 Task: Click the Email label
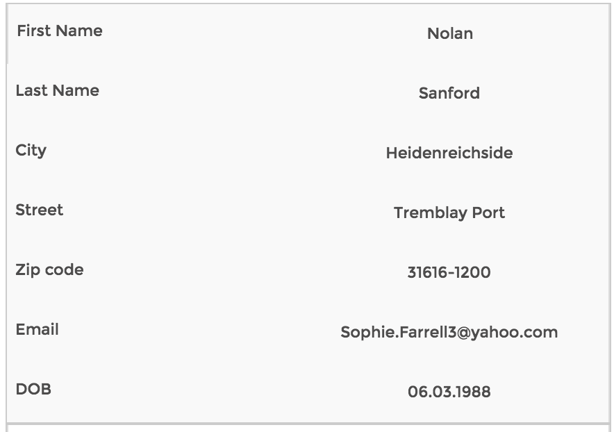pyautogui.click(x=38, y=329)
